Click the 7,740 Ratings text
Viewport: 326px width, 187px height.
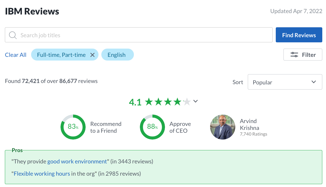pos(253,134)
